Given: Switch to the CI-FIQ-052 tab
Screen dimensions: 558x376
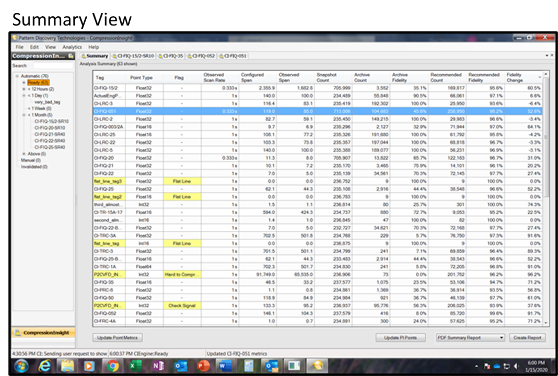Looking at the screenshot, I should (203, 55).
